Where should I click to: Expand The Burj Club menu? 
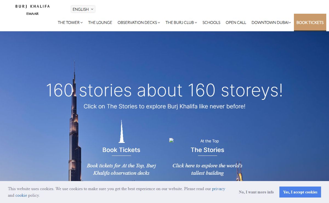click(x=181, y=22)
